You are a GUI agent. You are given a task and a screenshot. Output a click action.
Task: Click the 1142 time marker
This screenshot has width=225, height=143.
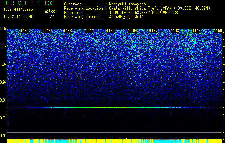[47, 31]
